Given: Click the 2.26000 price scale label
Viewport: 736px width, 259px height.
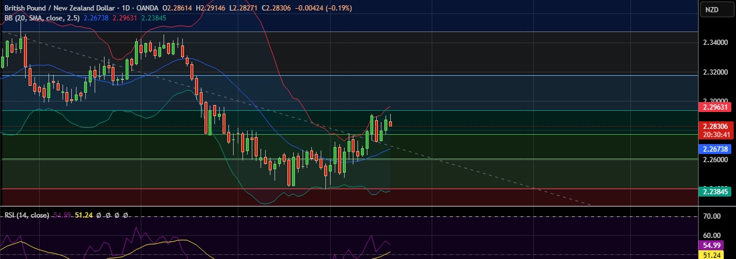Looking at the screenshot, I should point(716,159).
